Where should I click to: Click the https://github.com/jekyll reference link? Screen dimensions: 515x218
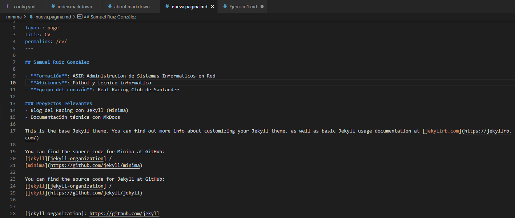(x=124, y=214)
